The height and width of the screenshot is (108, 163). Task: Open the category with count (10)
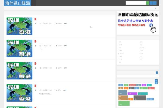pos(120,56)
